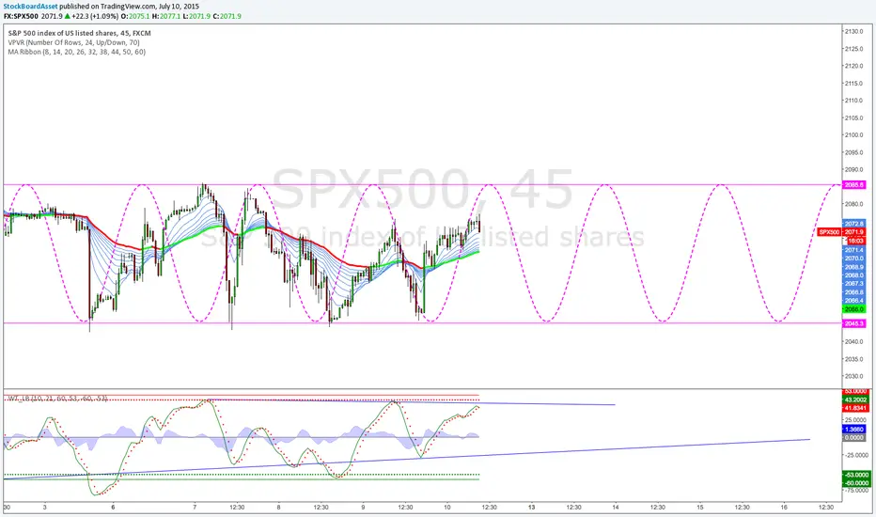Click the blue 1.3660 oscillator value

pos(853,430)
